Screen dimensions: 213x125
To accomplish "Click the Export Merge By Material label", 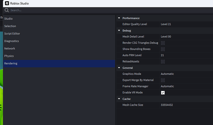I will [x=138, y=80].
